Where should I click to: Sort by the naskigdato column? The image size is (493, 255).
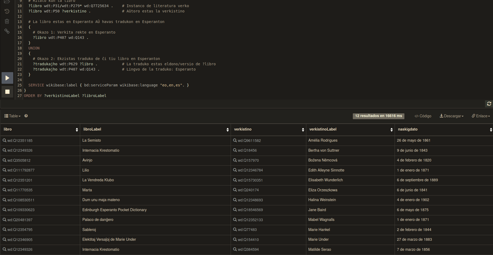(444, 129)
